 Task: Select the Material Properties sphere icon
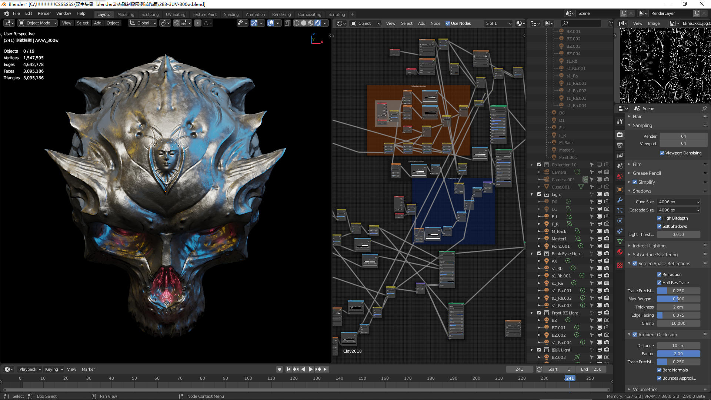coord(620,251)
